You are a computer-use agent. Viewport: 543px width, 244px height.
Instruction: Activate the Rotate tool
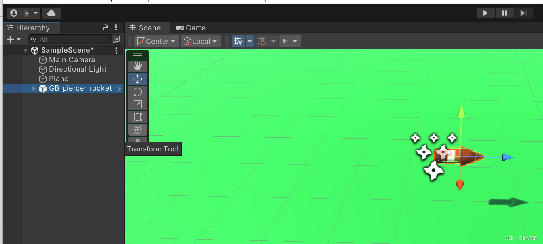138,92
